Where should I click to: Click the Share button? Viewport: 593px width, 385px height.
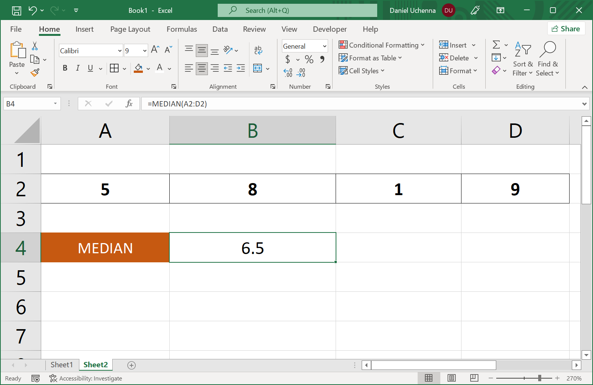pos(566,29)
